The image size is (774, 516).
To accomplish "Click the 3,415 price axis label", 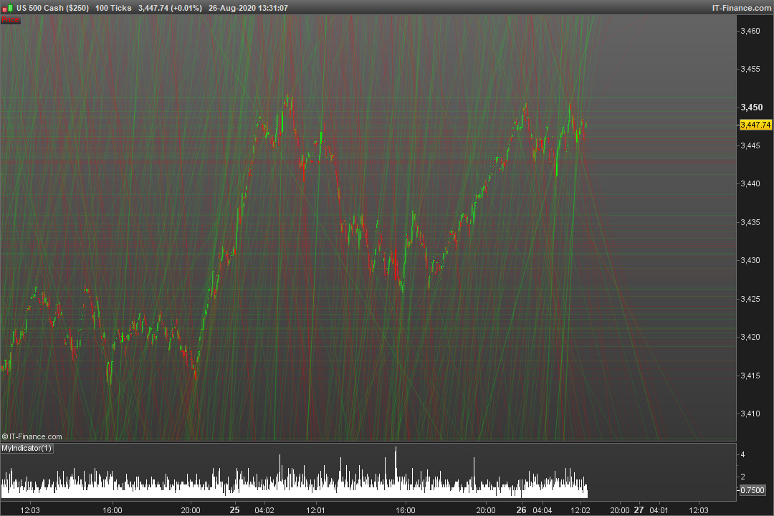I will tap(750, 376).
